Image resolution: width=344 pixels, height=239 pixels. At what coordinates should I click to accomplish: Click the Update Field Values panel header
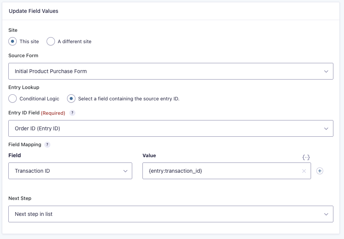[x=34, y=11]
